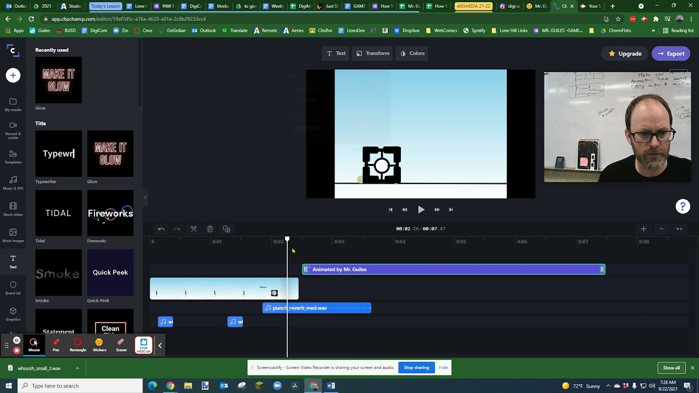Image resolution: width=699 pixels, height=393 pixels.
Task: Open the Templates panel
Action: pyautogui.click(x=13, y=157)
